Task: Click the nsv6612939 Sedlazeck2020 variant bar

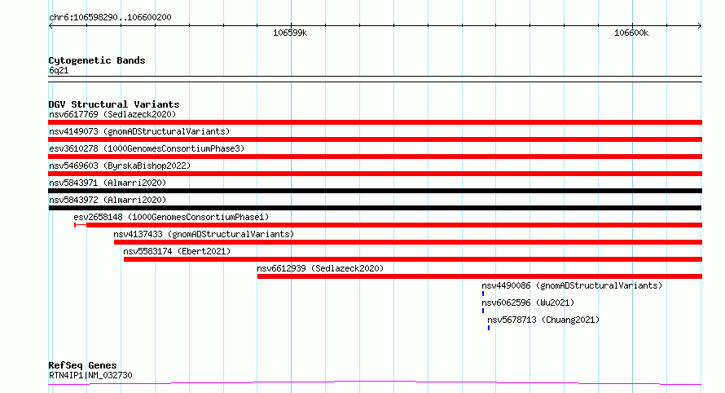Action: 480,276
